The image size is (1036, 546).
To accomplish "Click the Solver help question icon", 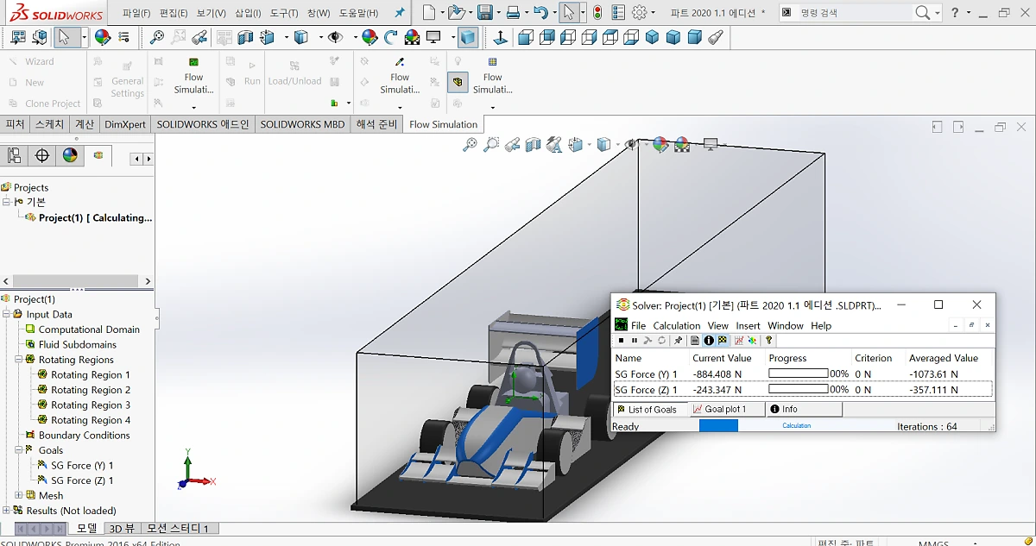I will click(768, 341).
